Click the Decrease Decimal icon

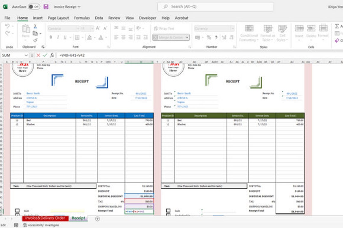pyautogui.click(x=231, y=38)
